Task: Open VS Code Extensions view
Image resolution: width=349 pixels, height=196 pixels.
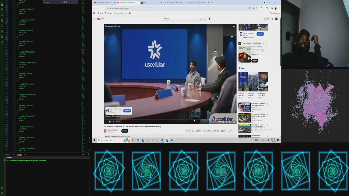Action: pyautogui.click(x=2, y=20)
